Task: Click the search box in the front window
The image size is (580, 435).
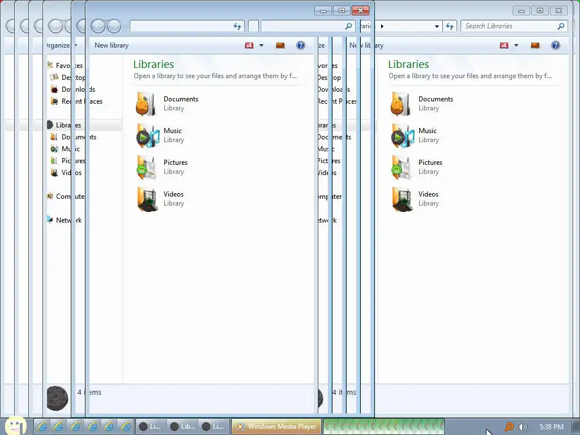Action: coord(308,26)
